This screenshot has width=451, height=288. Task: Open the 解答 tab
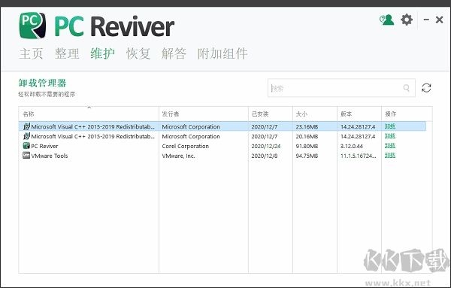pos(174,53)
